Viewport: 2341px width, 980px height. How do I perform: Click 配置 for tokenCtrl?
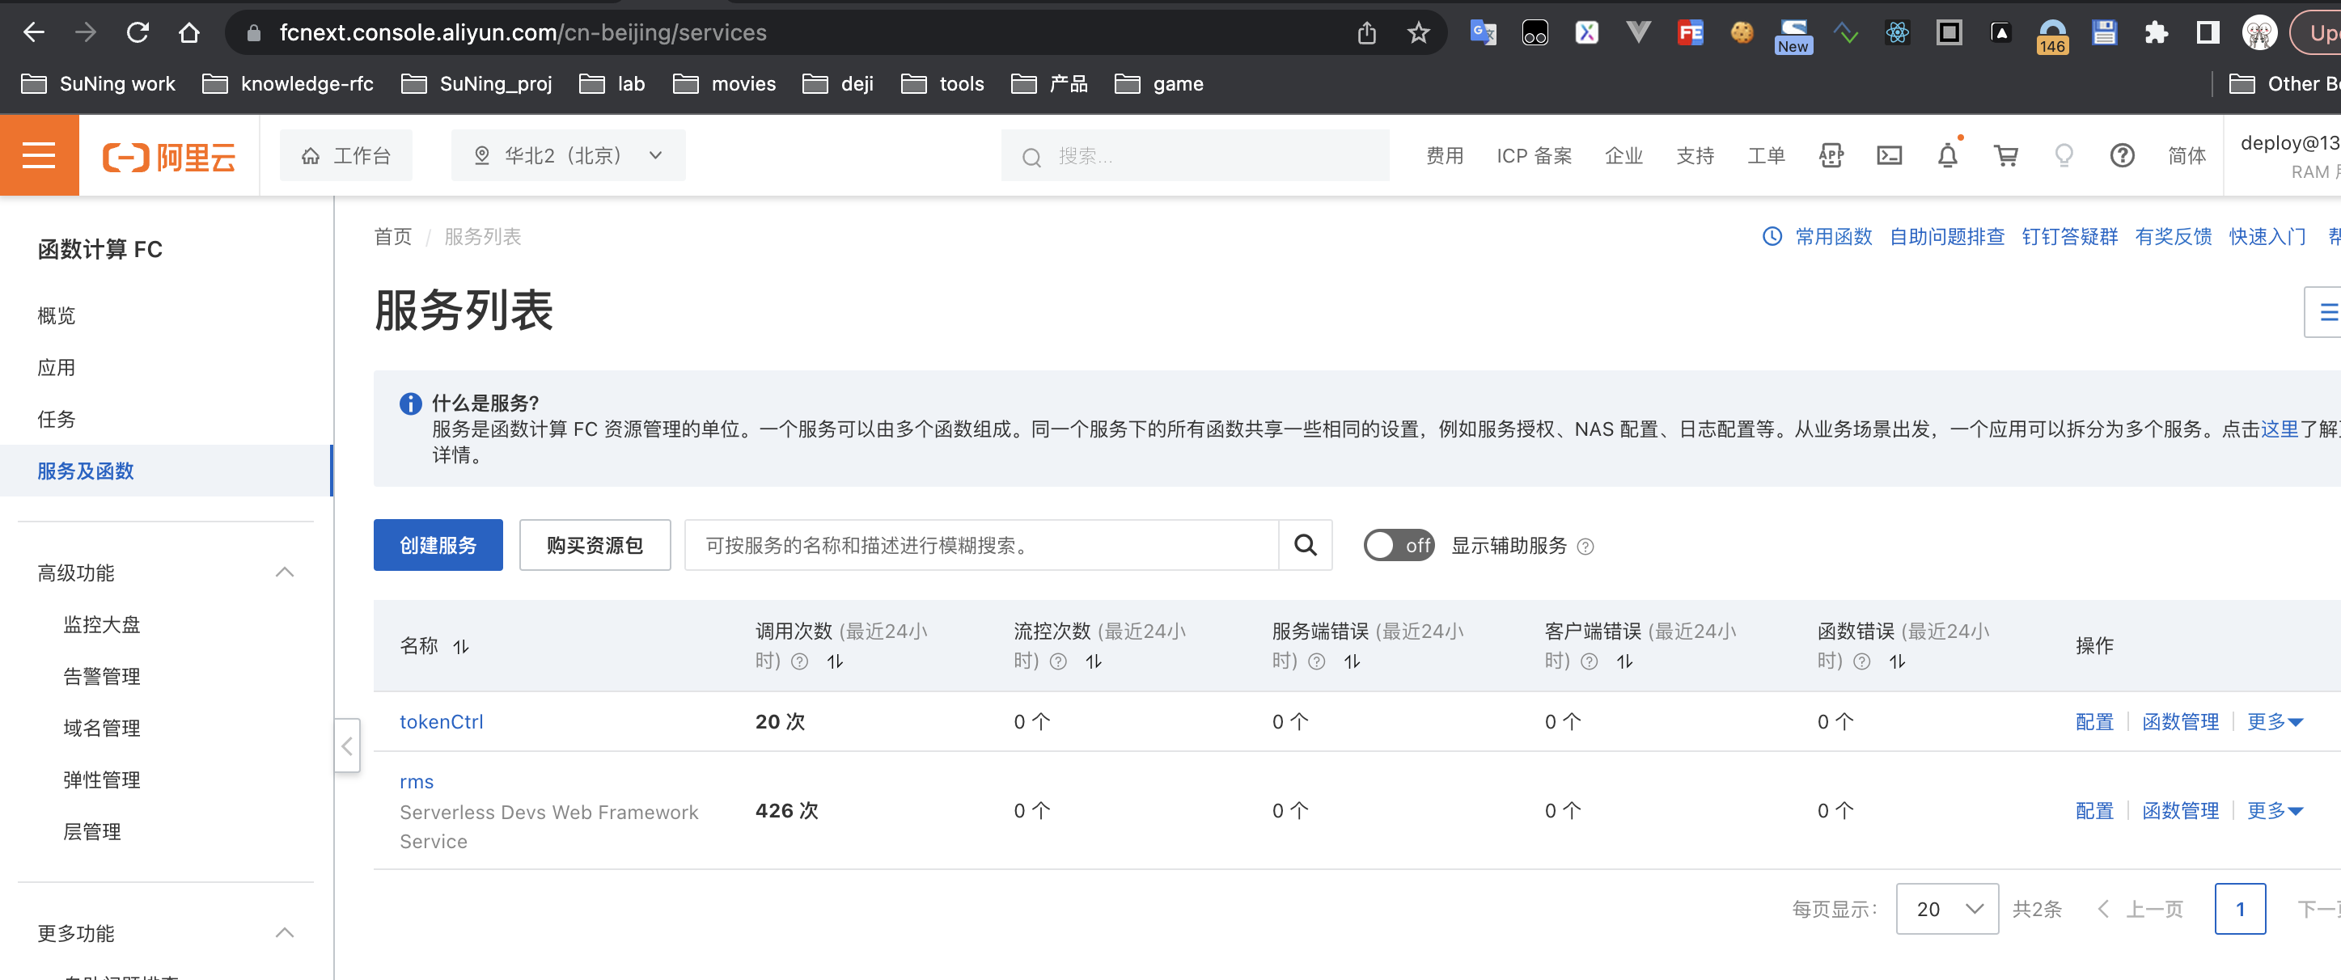[2093, 722]
